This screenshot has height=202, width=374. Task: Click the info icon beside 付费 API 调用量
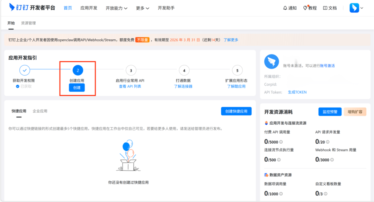tap(280, 142)
